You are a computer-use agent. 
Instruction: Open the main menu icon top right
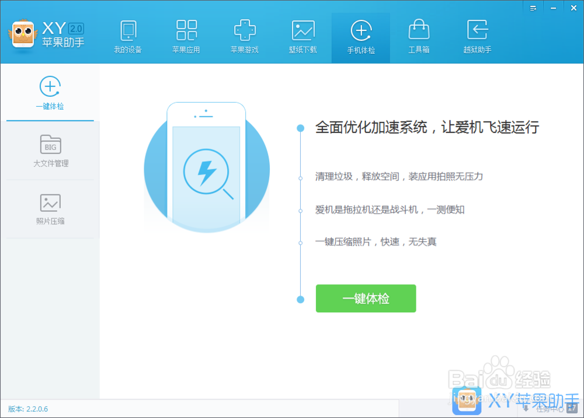533,8
